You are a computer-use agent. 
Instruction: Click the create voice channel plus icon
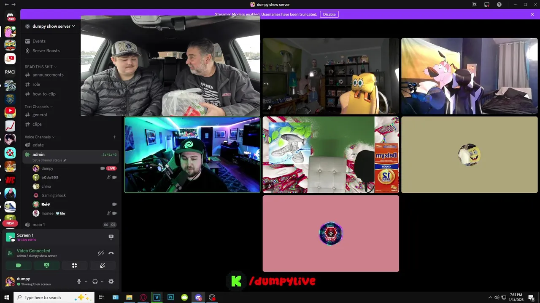click(x=114, y=137)
